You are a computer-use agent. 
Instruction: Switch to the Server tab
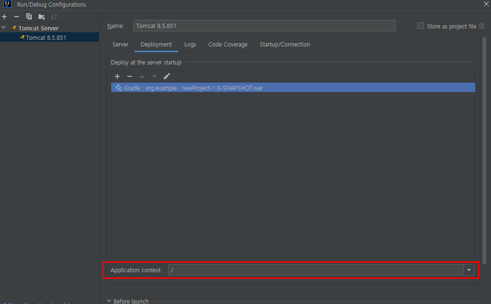pos(120,45)
